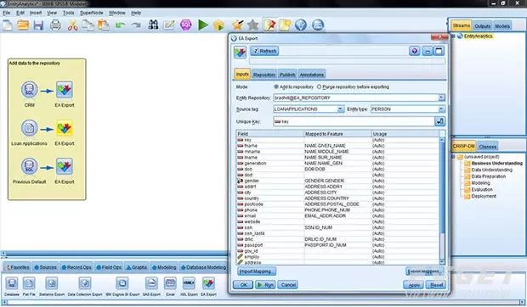The width and height of the screenshot is (527, 307).
Task: Switch to the Repository tab
Action: pos(264,75)
